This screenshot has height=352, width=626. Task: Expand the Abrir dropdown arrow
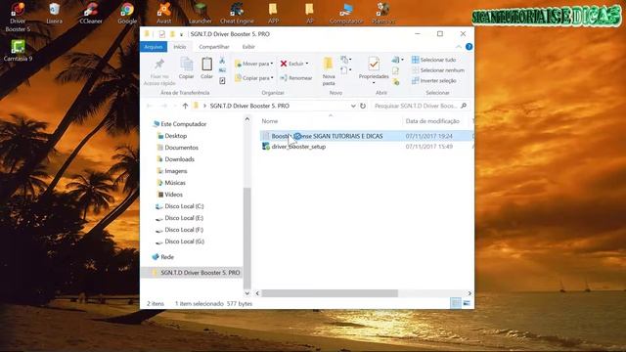[398, 60]
